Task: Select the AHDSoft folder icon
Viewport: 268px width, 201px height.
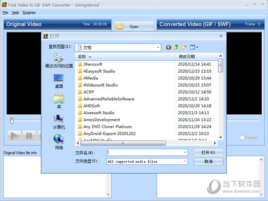Action: [x=80, y=106]
